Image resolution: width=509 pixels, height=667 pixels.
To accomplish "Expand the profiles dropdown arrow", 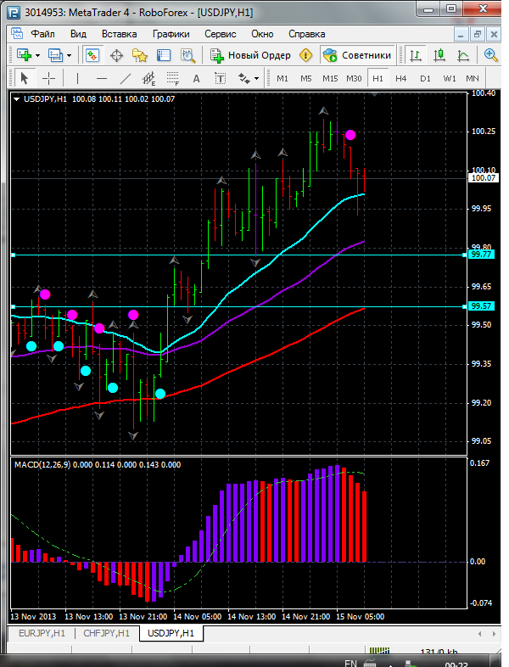I will (x=69, y=55).
